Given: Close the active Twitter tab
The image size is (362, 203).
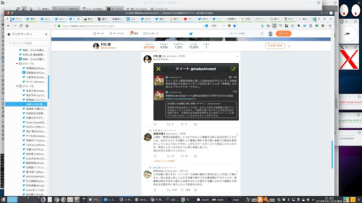Looking at the screenshot, I should pos(78,19).
